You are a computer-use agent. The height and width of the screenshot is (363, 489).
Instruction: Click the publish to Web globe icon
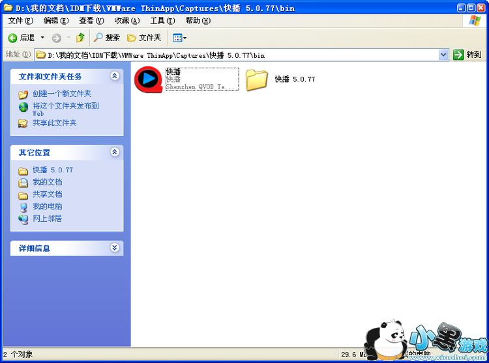pyautogui.click(x=23, y=107)
